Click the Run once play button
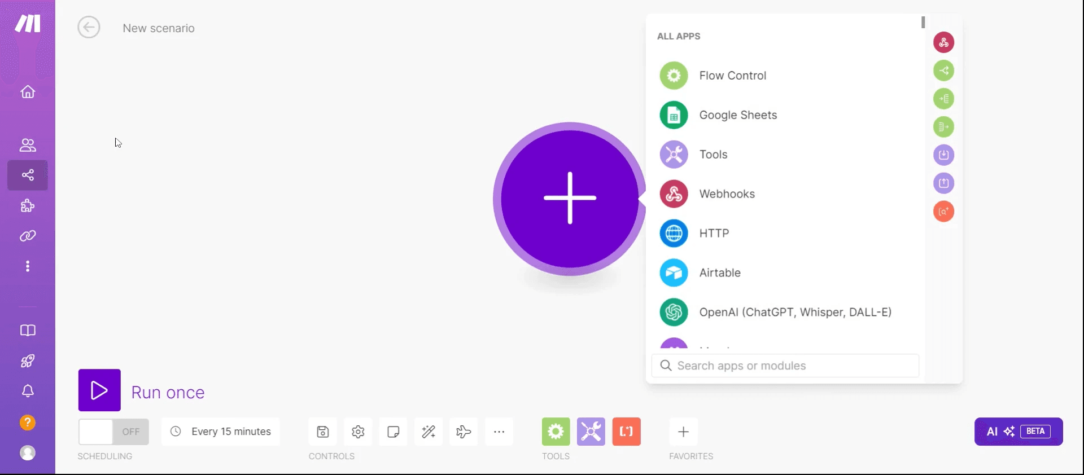Screen dimensions: 1084x475 coord(99,390)
